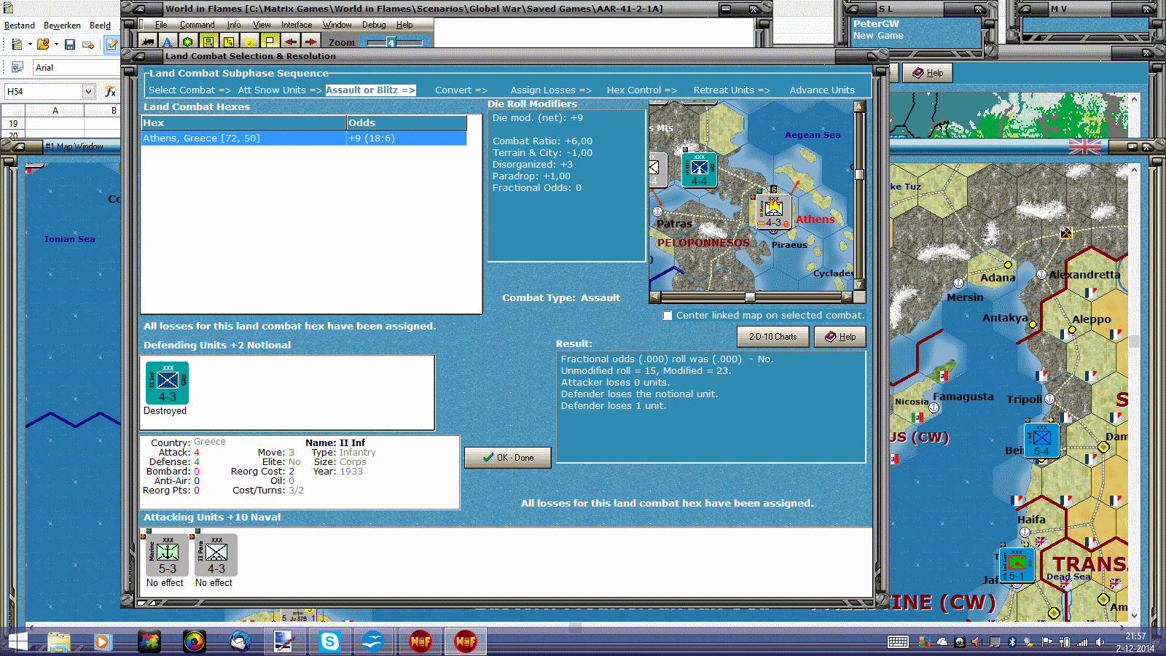The height and width of the screenshot is (656, 1166).
Task: Click the OK - Done button
Action: 508,458
